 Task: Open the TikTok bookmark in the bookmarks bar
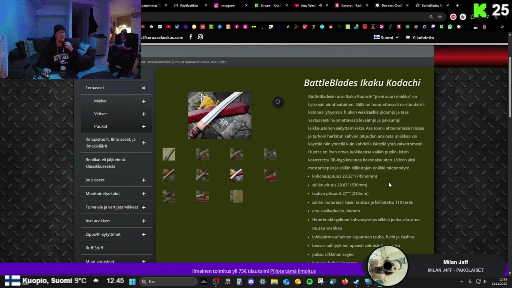[x=288, y=27]
